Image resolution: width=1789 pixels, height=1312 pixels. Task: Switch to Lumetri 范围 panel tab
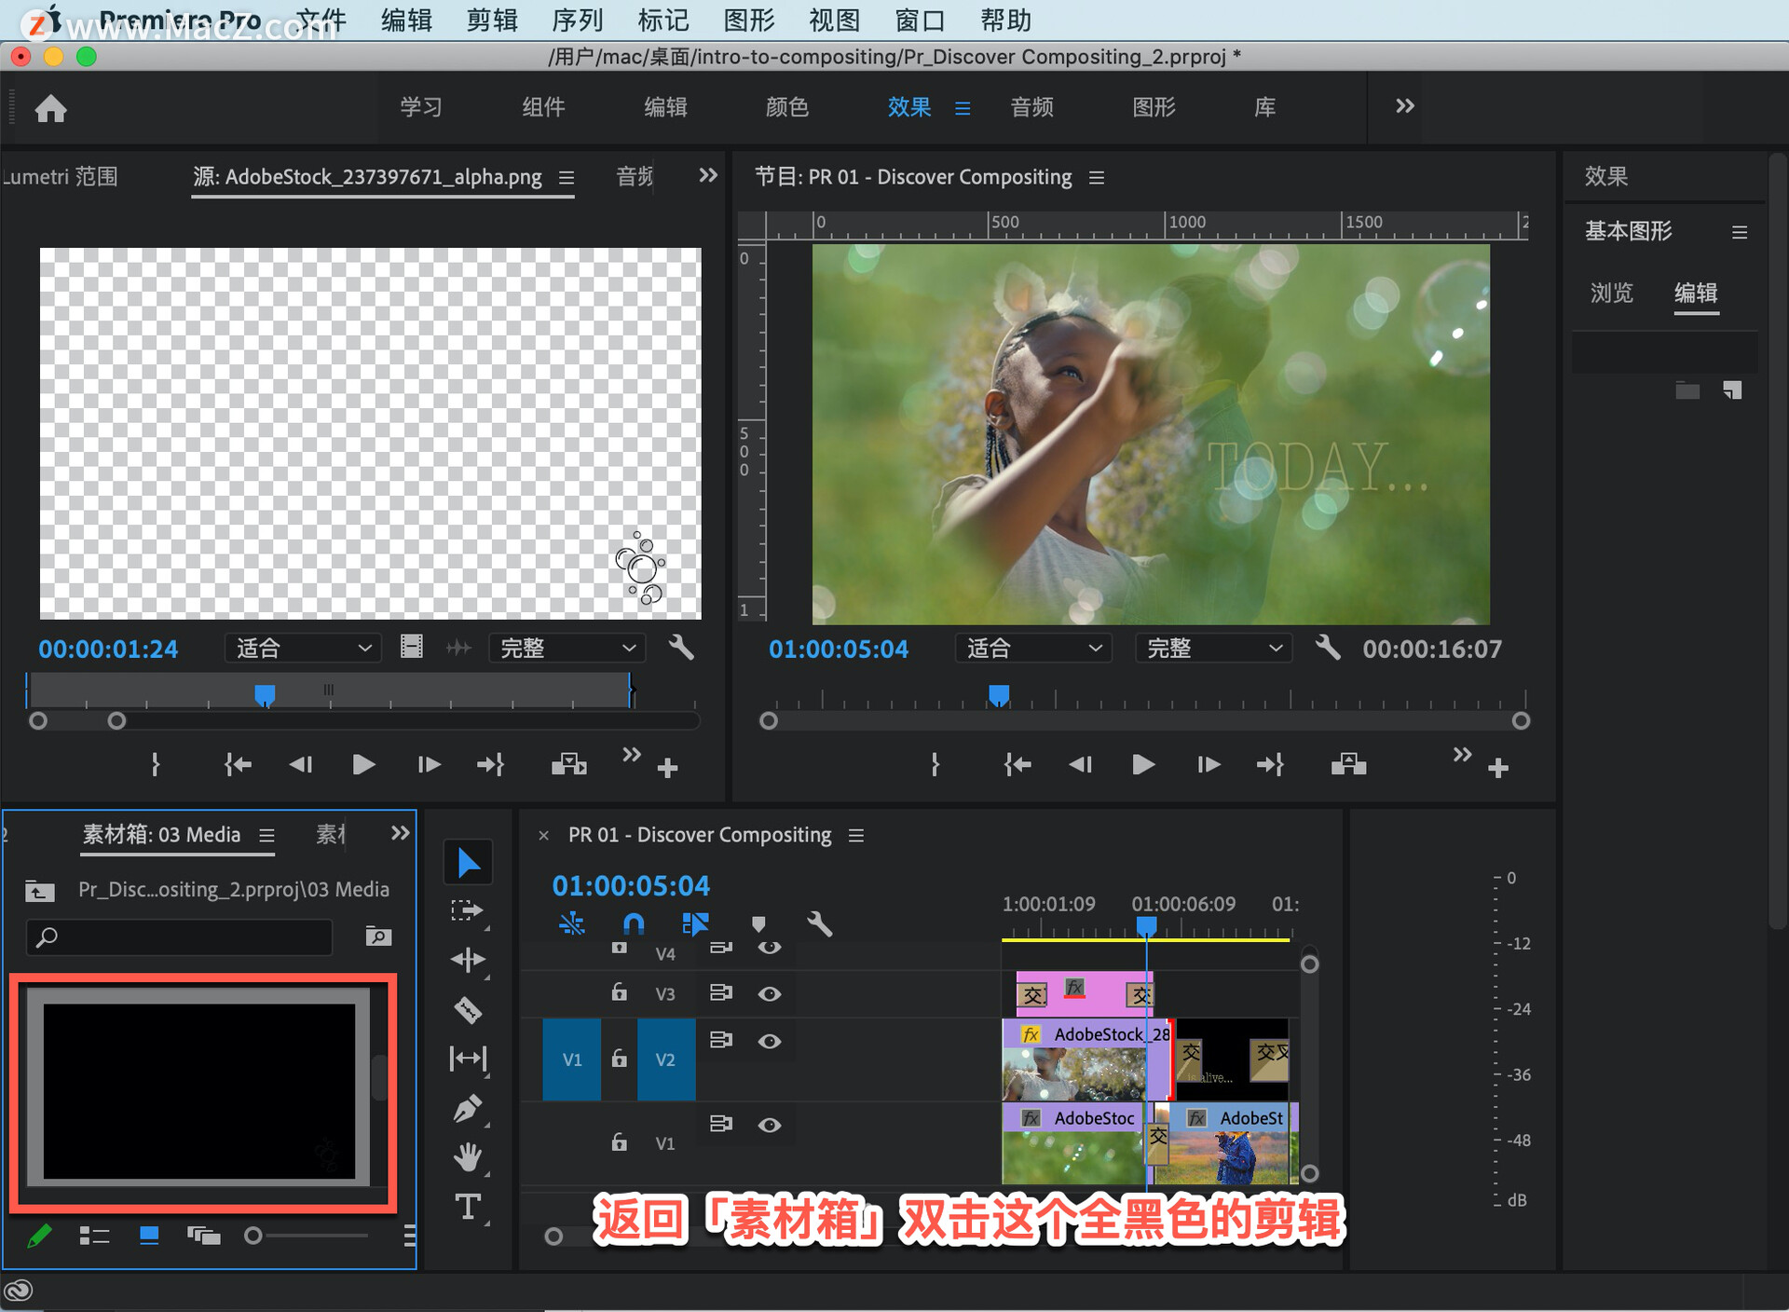point(61,176)
